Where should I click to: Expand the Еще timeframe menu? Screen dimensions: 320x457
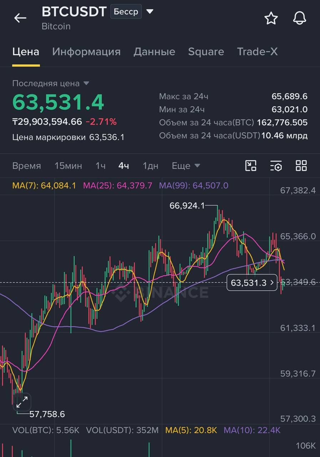(x=186, y=166)
